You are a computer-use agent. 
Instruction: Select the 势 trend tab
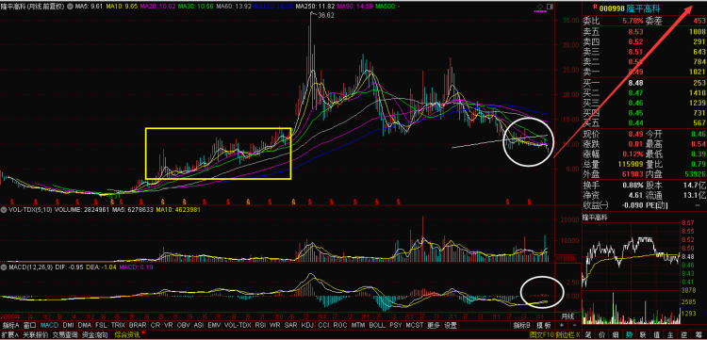(629, 335)
